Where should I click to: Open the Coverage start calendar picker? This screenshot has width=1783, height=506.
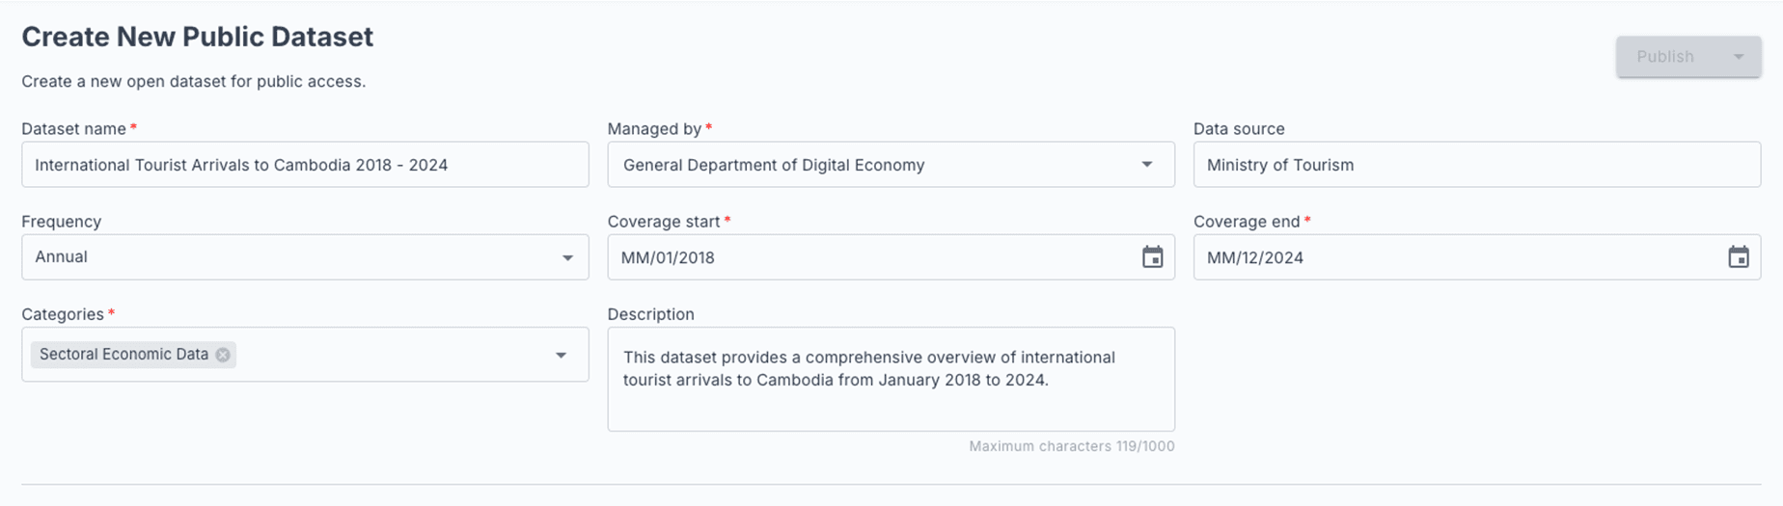point(1152,257)
